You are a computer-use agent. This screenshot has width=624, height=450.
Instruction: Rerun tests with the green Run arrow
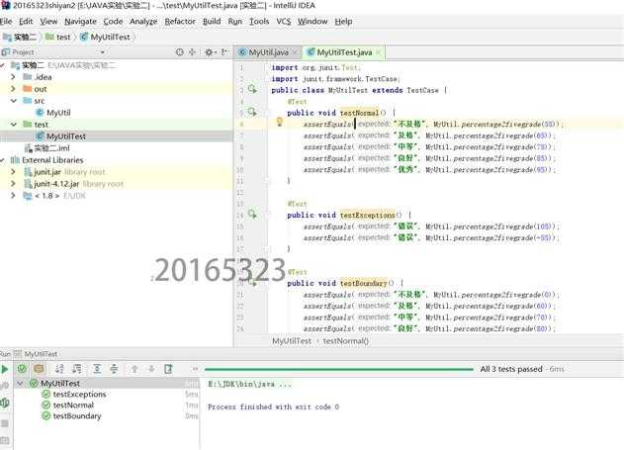tap(4, 369)
